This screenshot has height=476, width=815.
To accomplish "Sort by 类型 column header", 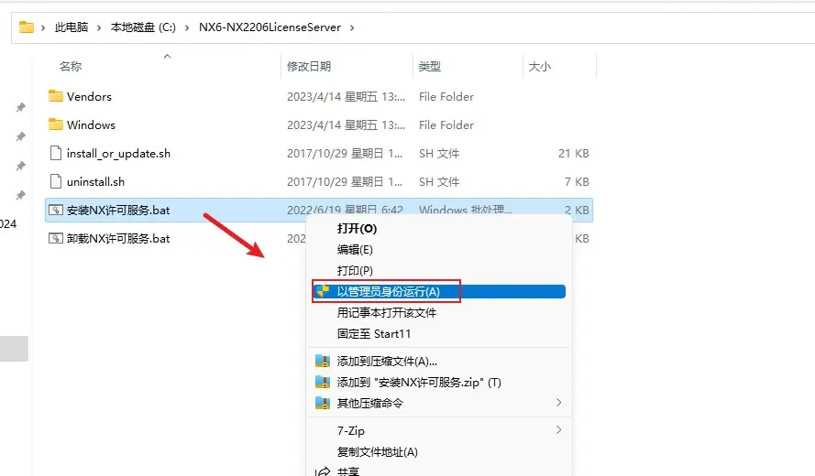I will pos(430,67).
